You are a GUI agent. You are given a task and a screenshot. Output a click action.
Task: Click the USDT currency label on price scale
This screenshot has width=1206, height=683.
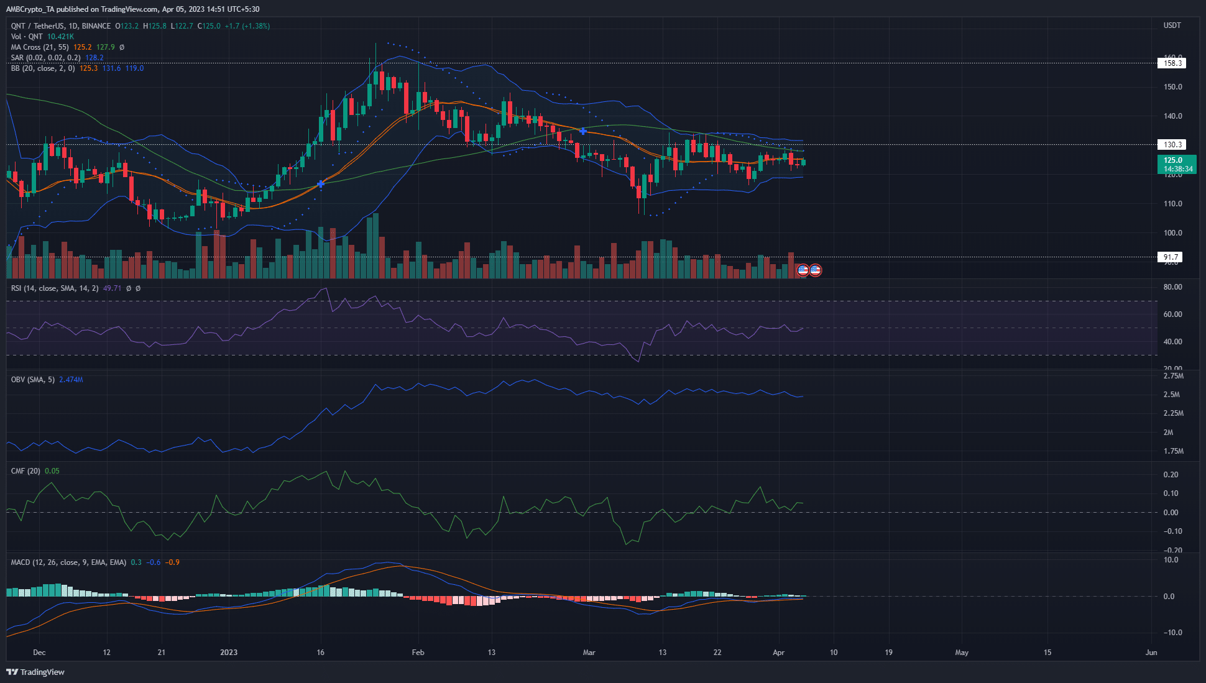[x=1172, y=25]
